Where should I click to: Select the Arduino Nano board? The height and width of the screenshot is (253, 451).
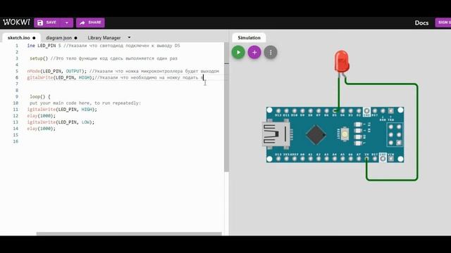point(335,135)
